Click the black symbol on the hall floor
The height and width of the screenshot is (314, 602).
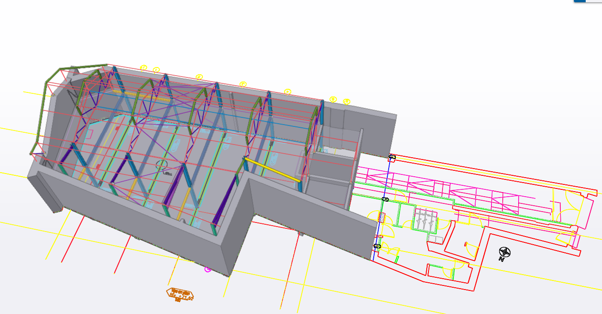[x=164, y=167]
